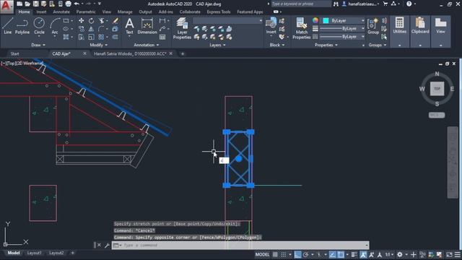Click the color wheel icon in Properties
Screen dimensions: 462x260
tap(315, 20)
